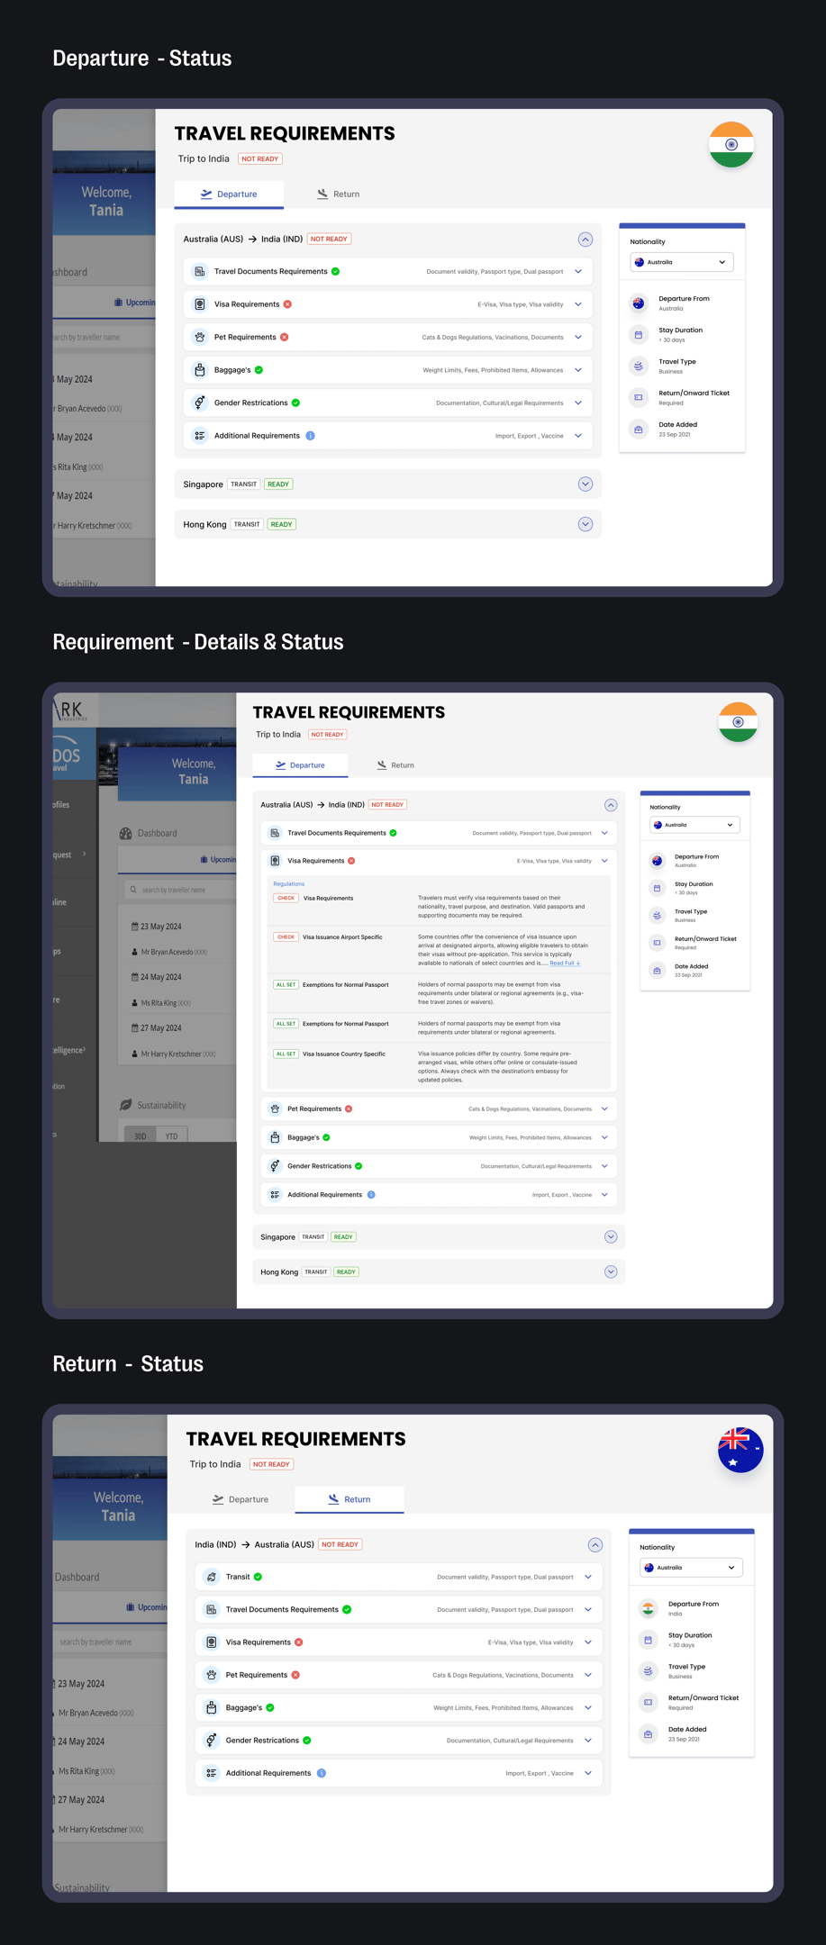Click "Mr Harry Kretschmer" in Return Status panel

tap(101, 1830)
